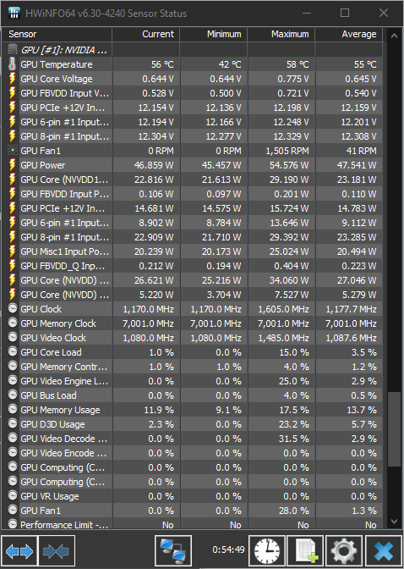Click the 28.0 % maximum Fan1 value
The width and height of the screenshot is (404, 569).
click(294, 511)
